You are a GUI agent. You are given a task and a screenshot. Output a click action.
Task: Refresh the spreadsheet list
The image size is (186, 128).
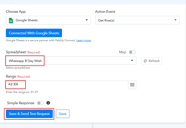pos(152,61)
